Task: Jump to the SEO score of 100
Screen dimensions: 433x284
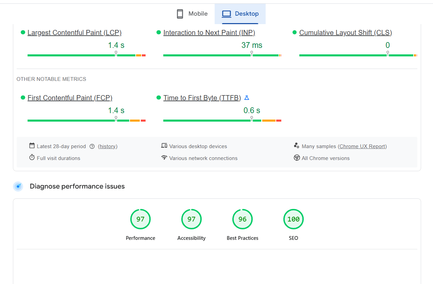Action: tap(293, 219)
